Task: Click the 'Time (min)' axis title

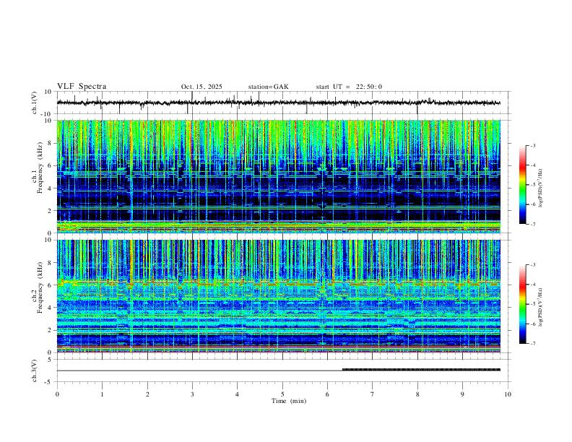Action: (x=289, y=401)
